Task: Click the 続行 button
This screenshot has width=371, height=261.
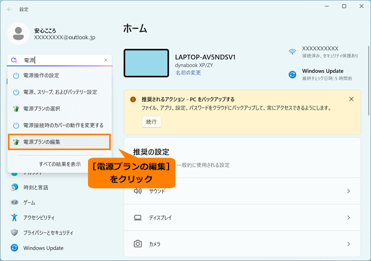Action: click(152, 121)
